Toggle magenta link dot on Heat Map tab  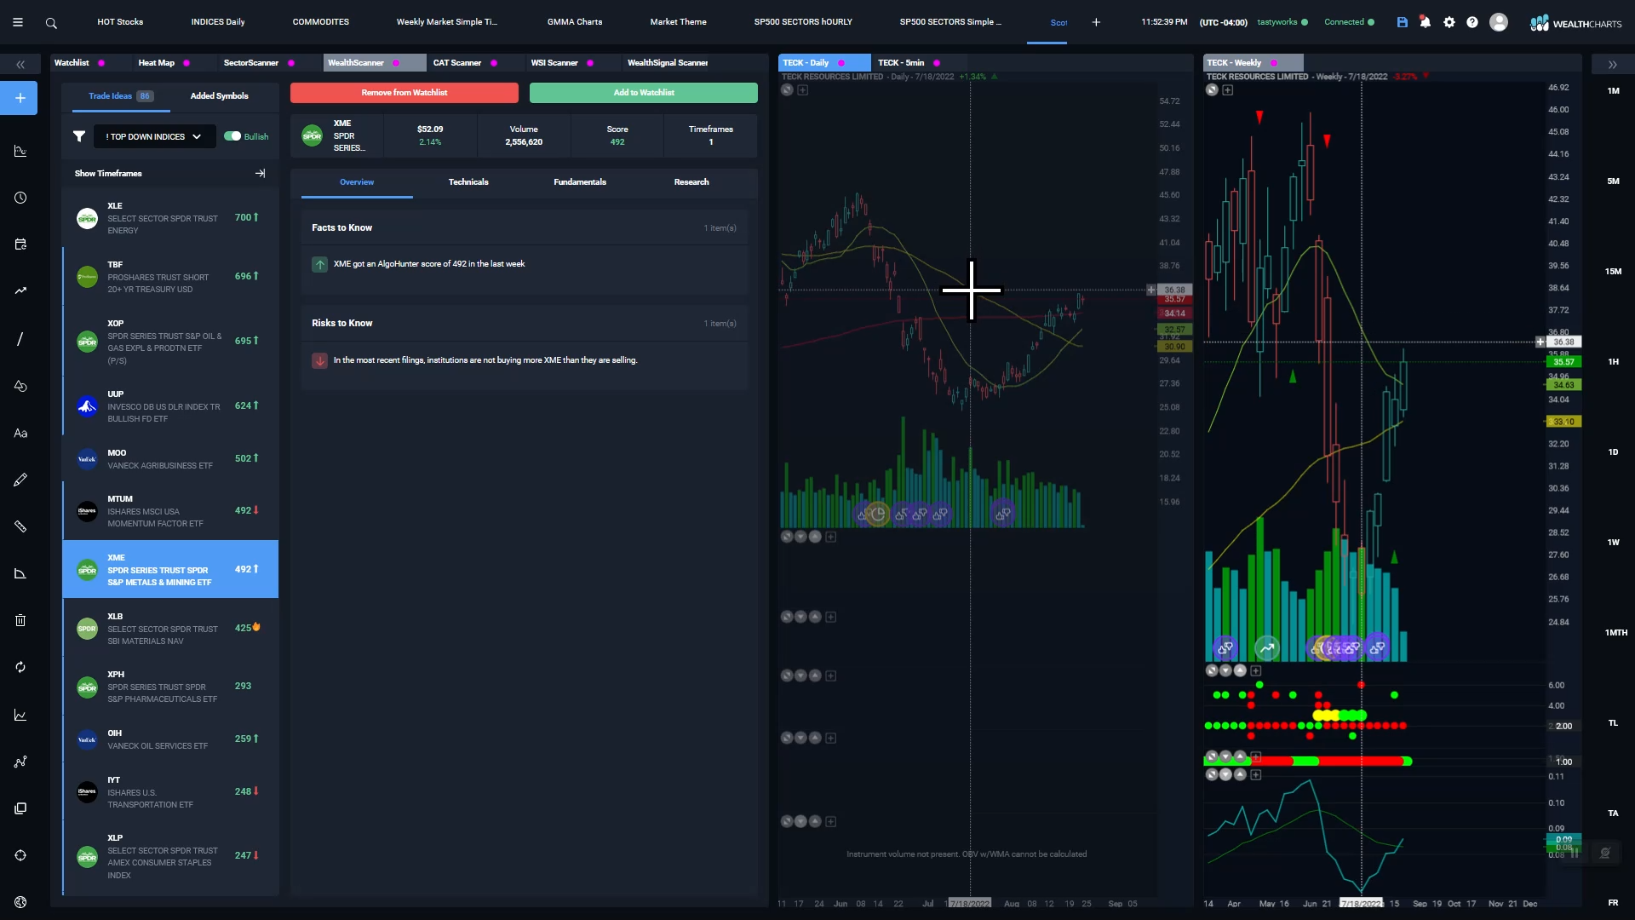(186, 63)
